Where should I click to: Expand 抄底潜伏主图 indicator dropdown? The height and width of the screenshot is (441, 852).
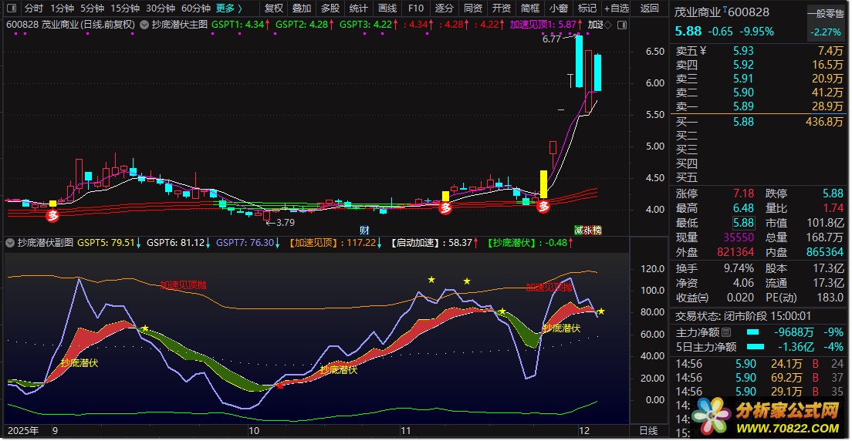pyautogui.click(x=144, y=25)
